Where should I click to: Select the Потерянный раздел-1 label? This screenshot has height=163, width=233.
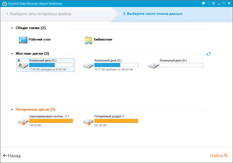[109, 116]
